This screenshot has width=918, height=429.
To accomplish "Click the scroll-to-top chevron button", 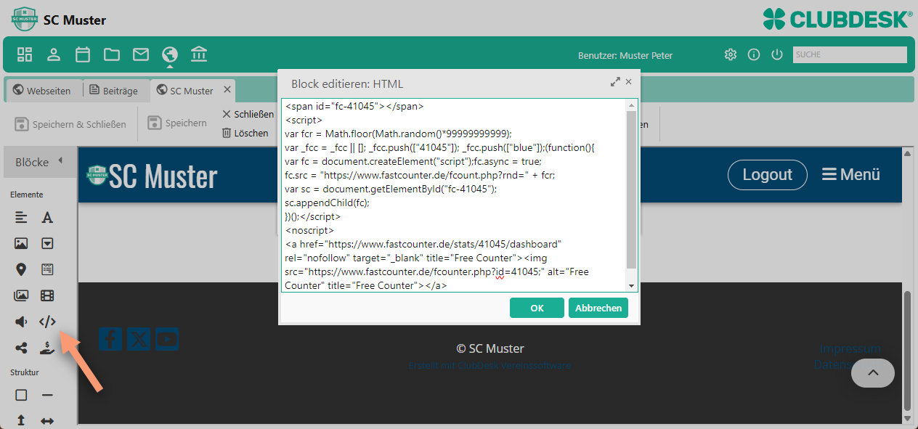I will pos(873,373).
